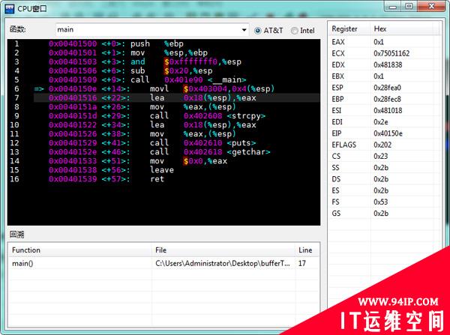The height and width of the screenshot is (335, 450).
Task: Select the DS register row
Action: coord(385,179)
